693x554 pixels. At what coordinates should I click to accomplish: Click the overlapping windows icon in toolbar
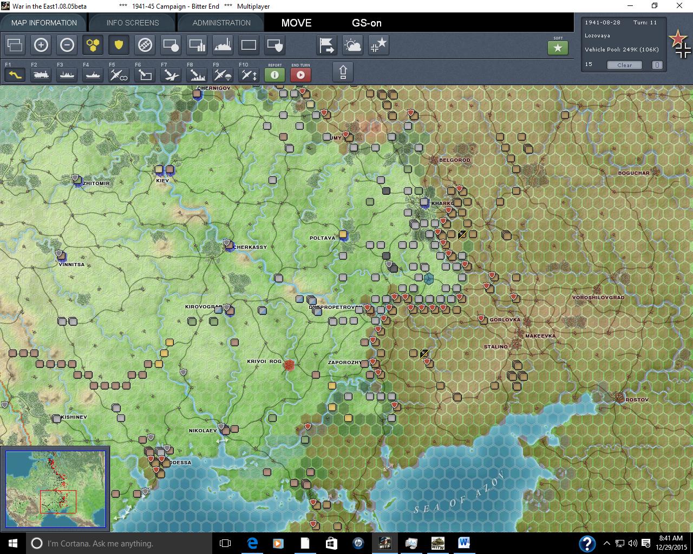click(15, 45)
